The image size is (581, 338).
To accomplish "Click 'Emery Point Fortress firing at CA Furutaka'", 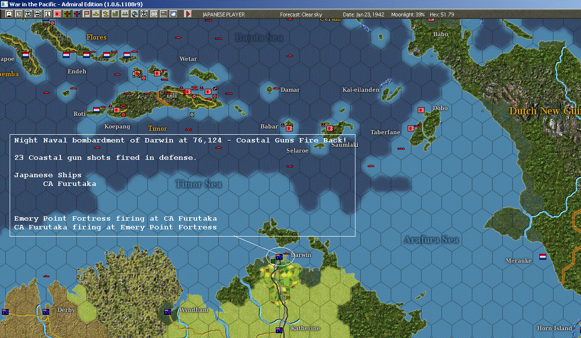I will pos(115,219).
